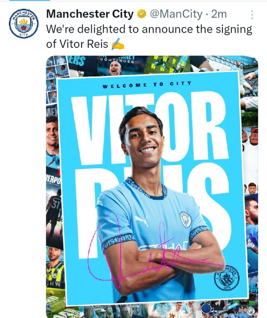Open the 2m tweet timestamp
This screenshot has width=267, height=318.
[x=219, y=14]
